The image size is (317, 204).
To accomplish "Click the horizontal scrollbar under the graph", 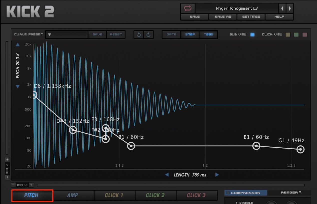I will point(171,185).
